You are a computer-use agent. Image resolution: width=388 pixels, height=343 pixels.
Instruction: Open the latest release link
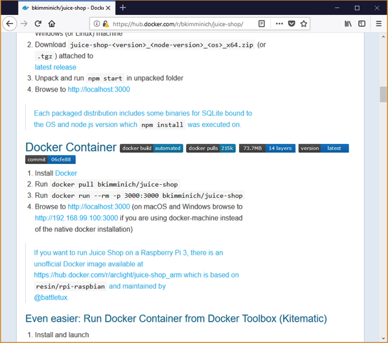56,67
